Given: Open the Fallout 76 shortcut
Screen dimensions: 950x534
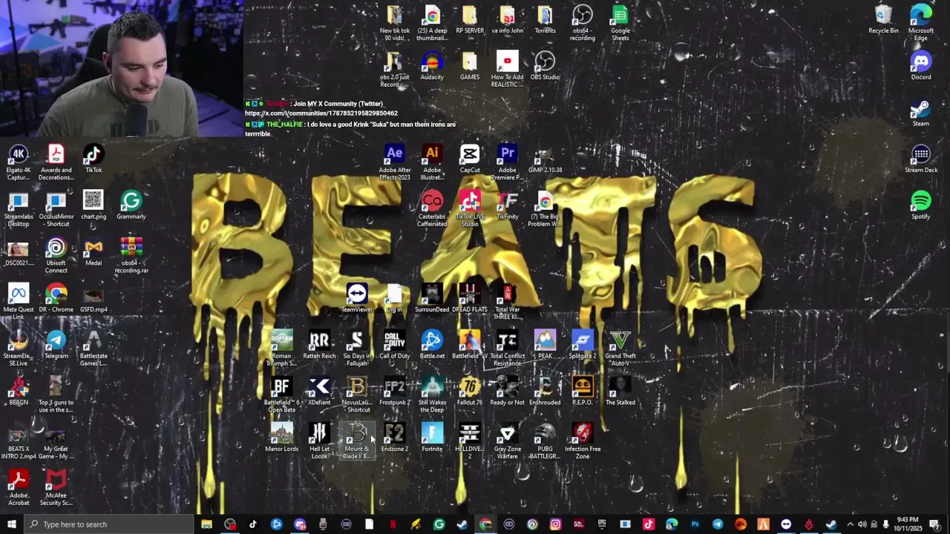Looking at the screenshot, I should [x=470, y=392].
